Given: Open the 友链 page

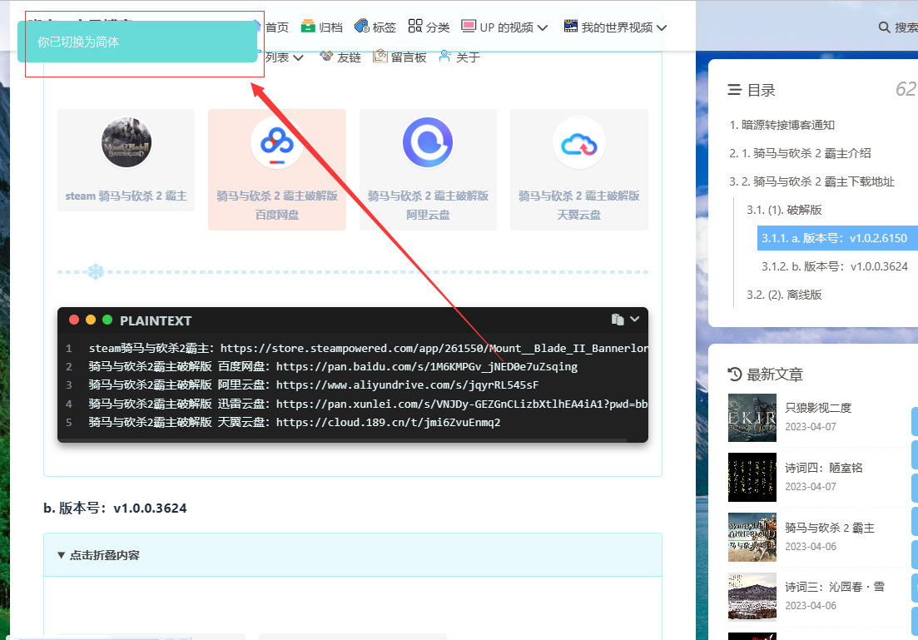Looking at the screenshot, I should 340,57.
